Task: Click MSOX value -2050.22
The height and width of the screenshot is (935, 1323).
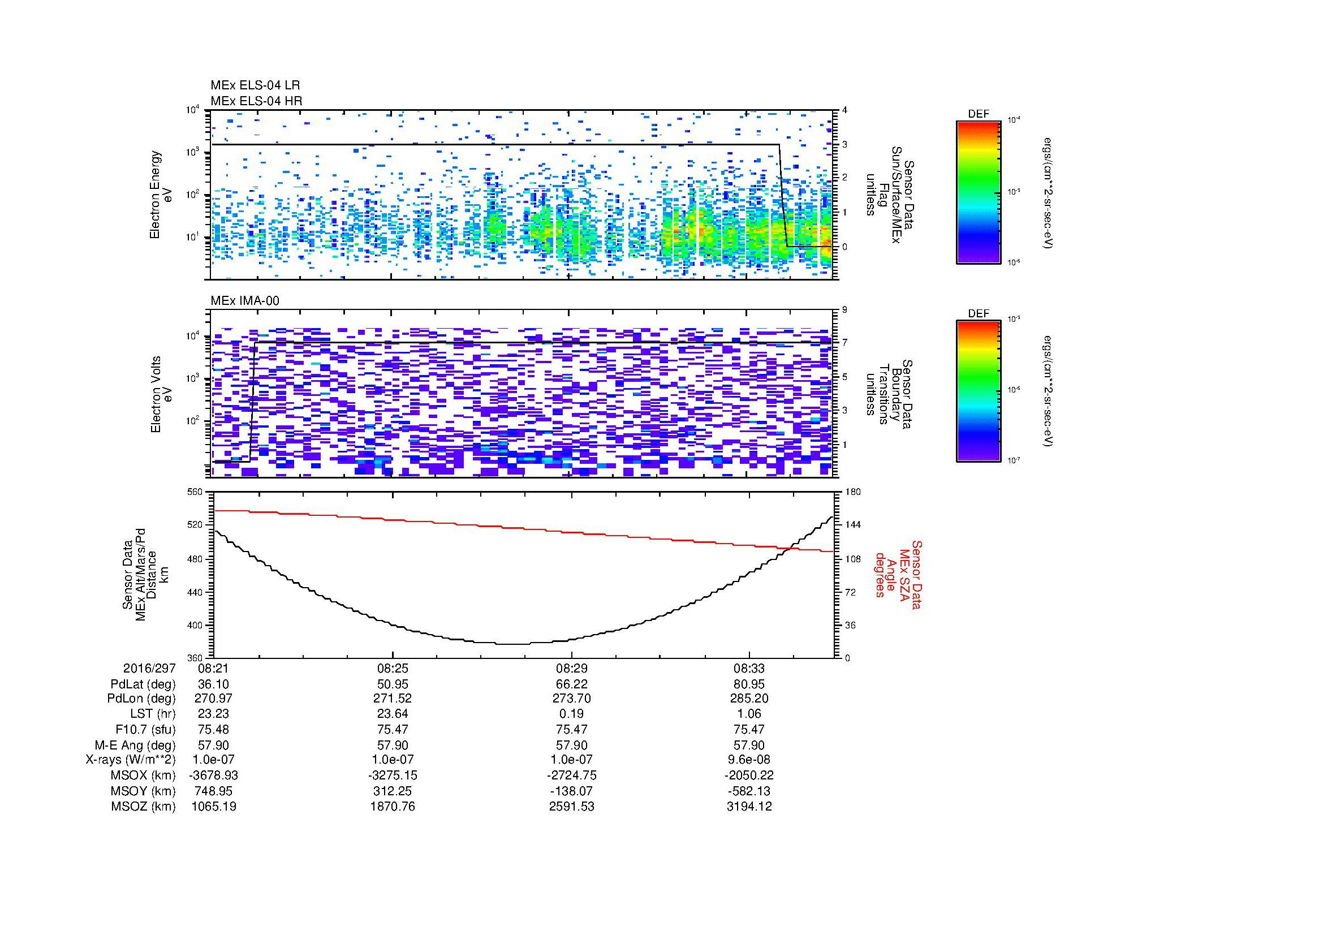Action: point(749,775)
